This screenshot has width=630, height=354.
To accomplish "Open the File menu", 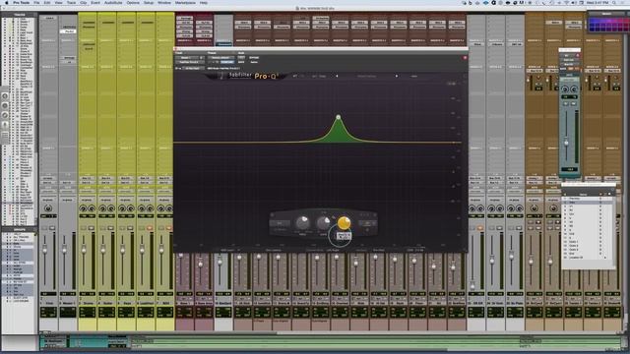I will (x=36, y=3).
